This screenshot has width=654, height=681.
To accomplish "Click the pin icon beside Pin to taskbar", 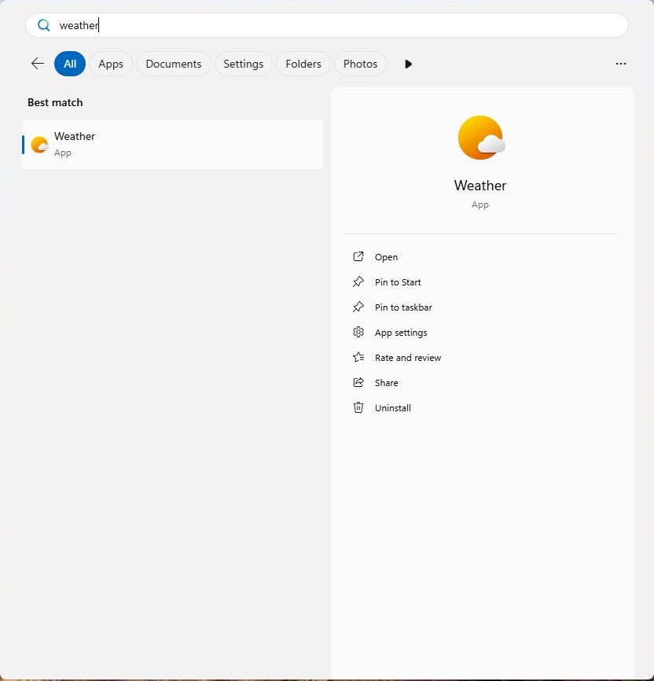I will point(358,307).
